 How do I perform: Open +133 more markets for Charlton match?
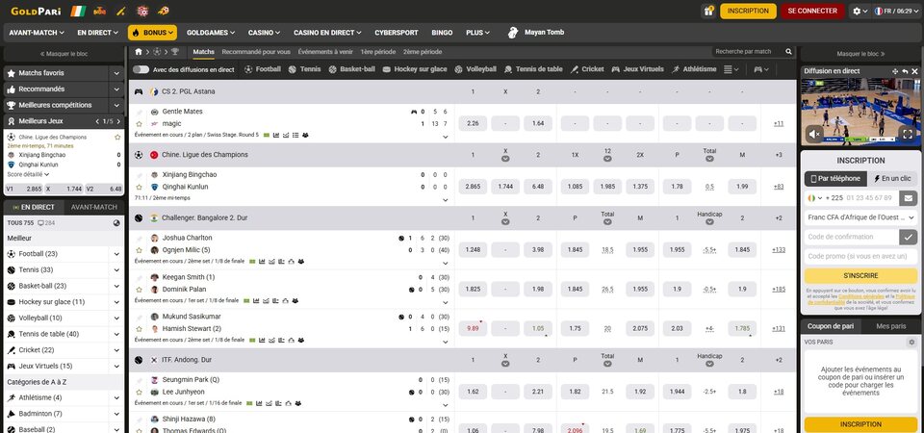pyautogui.click(x=779, y=250)
